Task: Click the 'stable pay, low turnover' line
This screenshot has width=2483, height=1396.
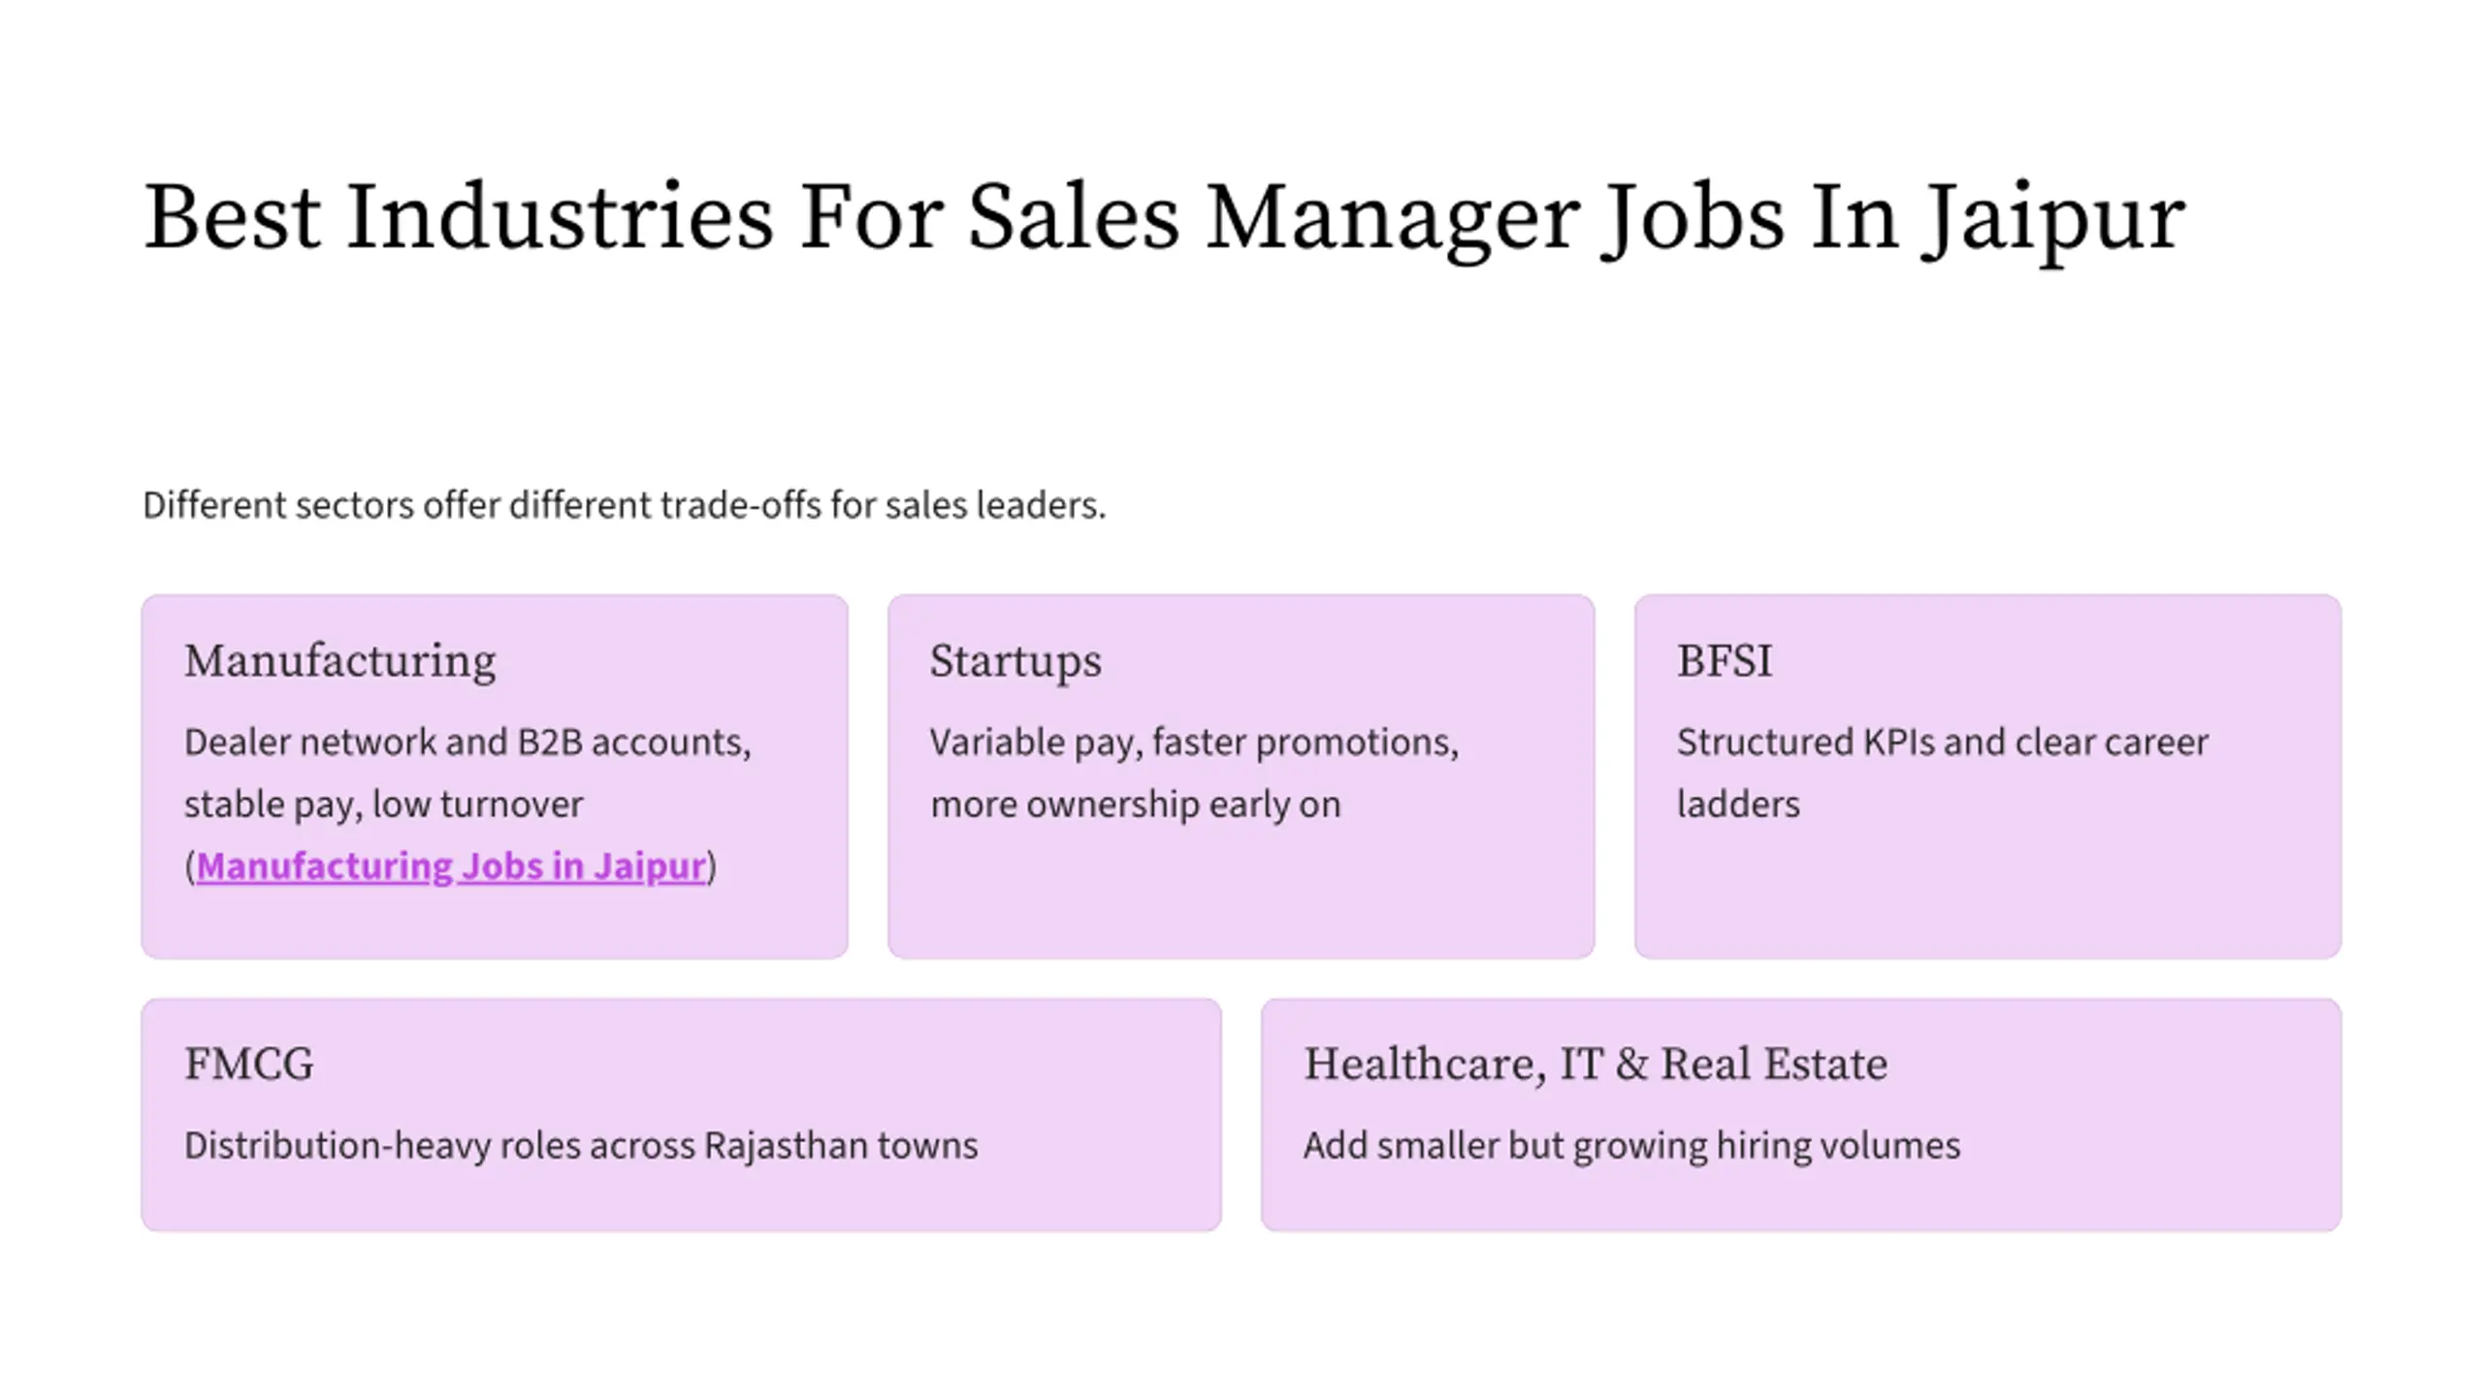Action: 383,805
